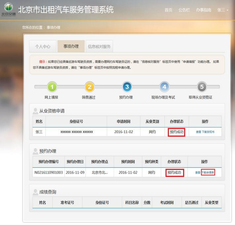Click 网约 in the 从业类别 column
Viewport: 235px width, 225px height.
[152, 132]
